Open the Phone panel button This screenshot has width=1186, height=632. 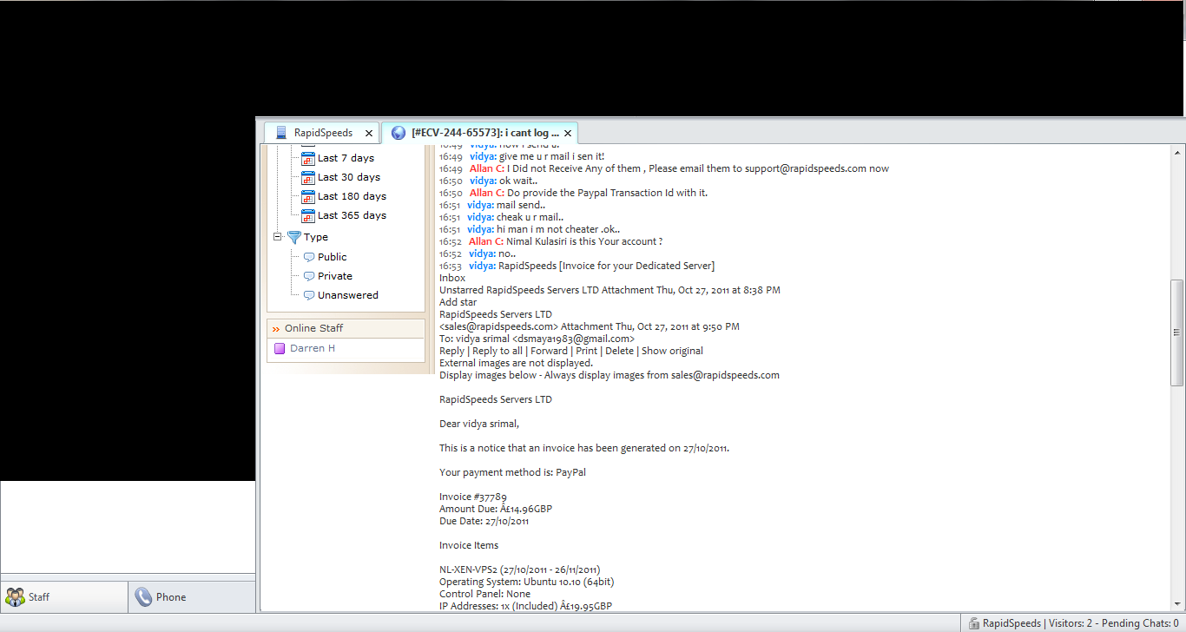[x=192, y=597]
